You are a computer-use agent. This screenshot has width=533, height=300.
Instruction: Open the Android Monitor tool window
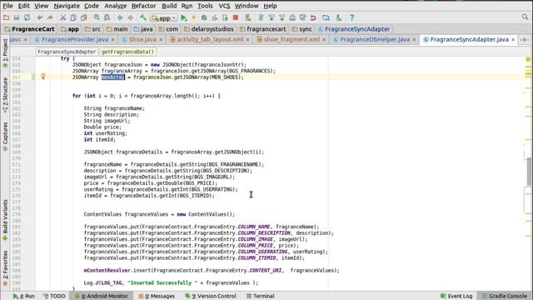pyautogui.click(x=102, y=296)
